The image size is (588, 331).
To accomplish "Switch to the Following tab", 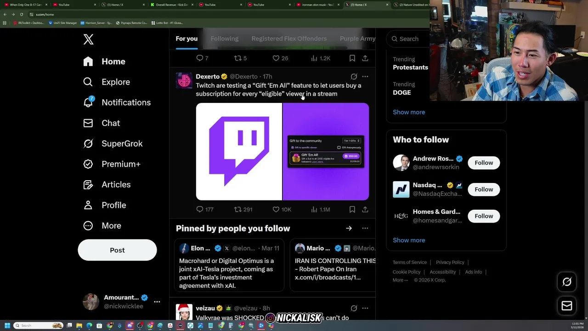I will (x=225, y=39).
